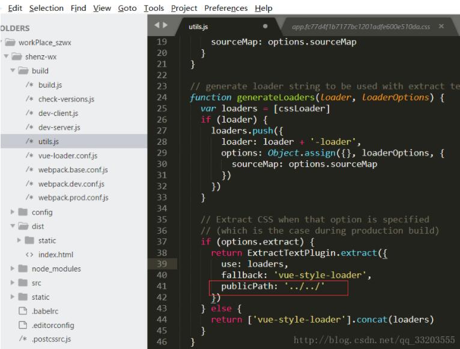Open dev-client.js in the sidebar
This screenshot has height=349, width=460.
coord(58,113)
